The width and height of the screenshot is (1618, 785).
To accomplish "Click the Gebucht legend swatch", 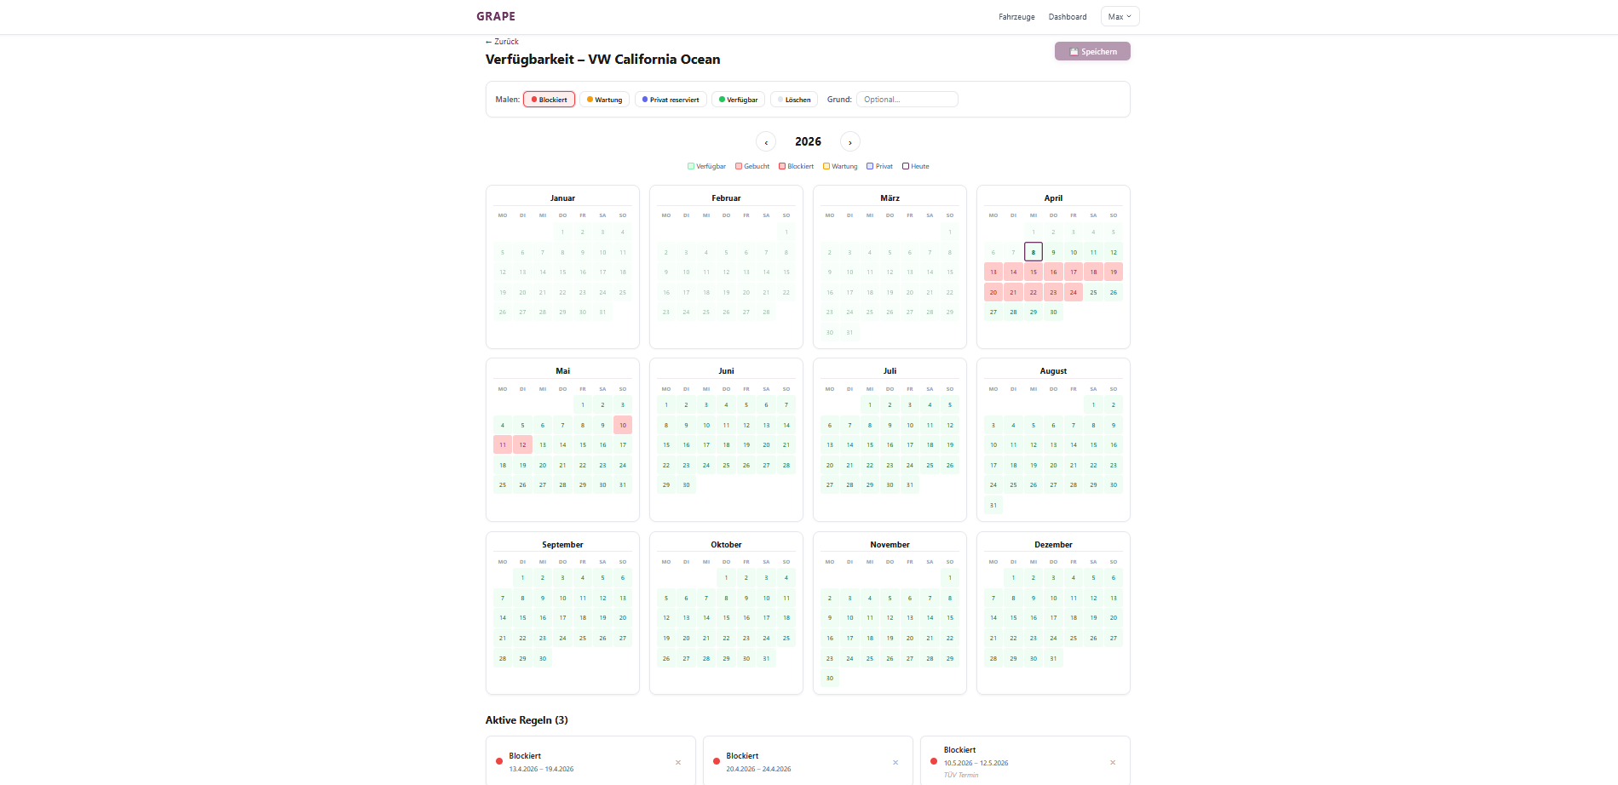I will (738, 166).
